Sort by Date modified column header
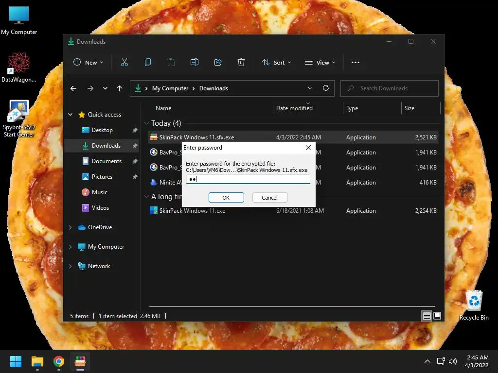Viewport: 498px width, 373px height. [294, 108]
